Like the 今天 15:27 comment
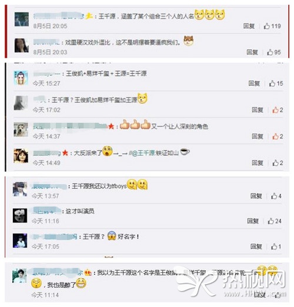The image size is (294, 307). (x=272, y=84)
